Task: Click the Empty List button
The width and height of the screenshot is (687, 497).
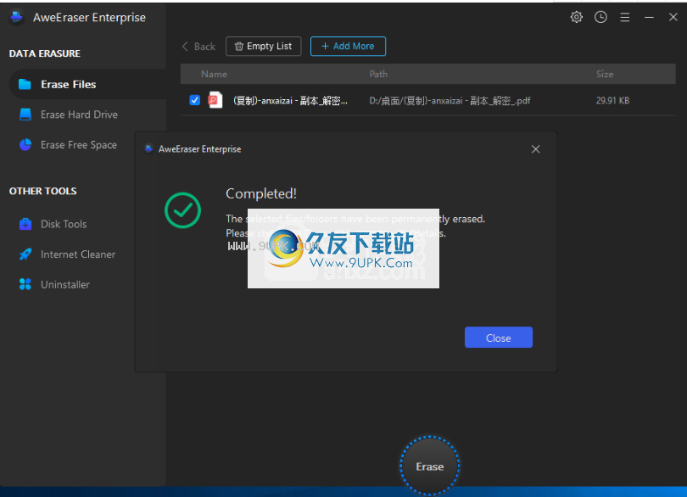Action: [263, 47]
